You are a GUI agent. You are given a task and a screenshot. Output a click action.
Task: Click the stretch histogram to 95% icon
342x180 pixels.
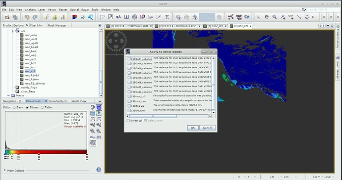coord(93,119)
